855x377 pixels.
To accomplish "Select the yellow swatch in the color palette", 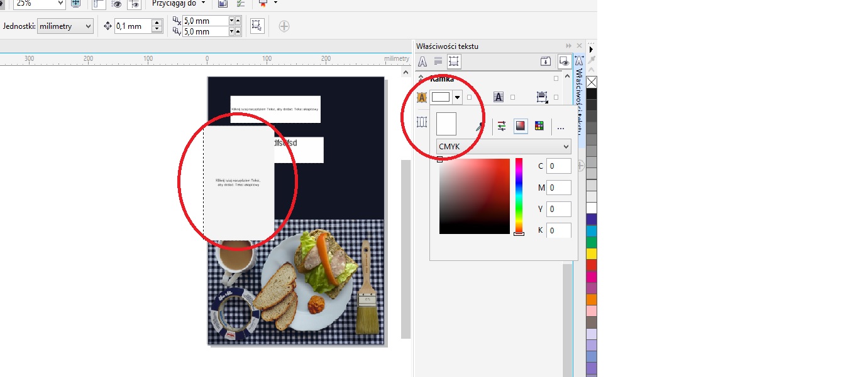I will [x=592, y=253].
